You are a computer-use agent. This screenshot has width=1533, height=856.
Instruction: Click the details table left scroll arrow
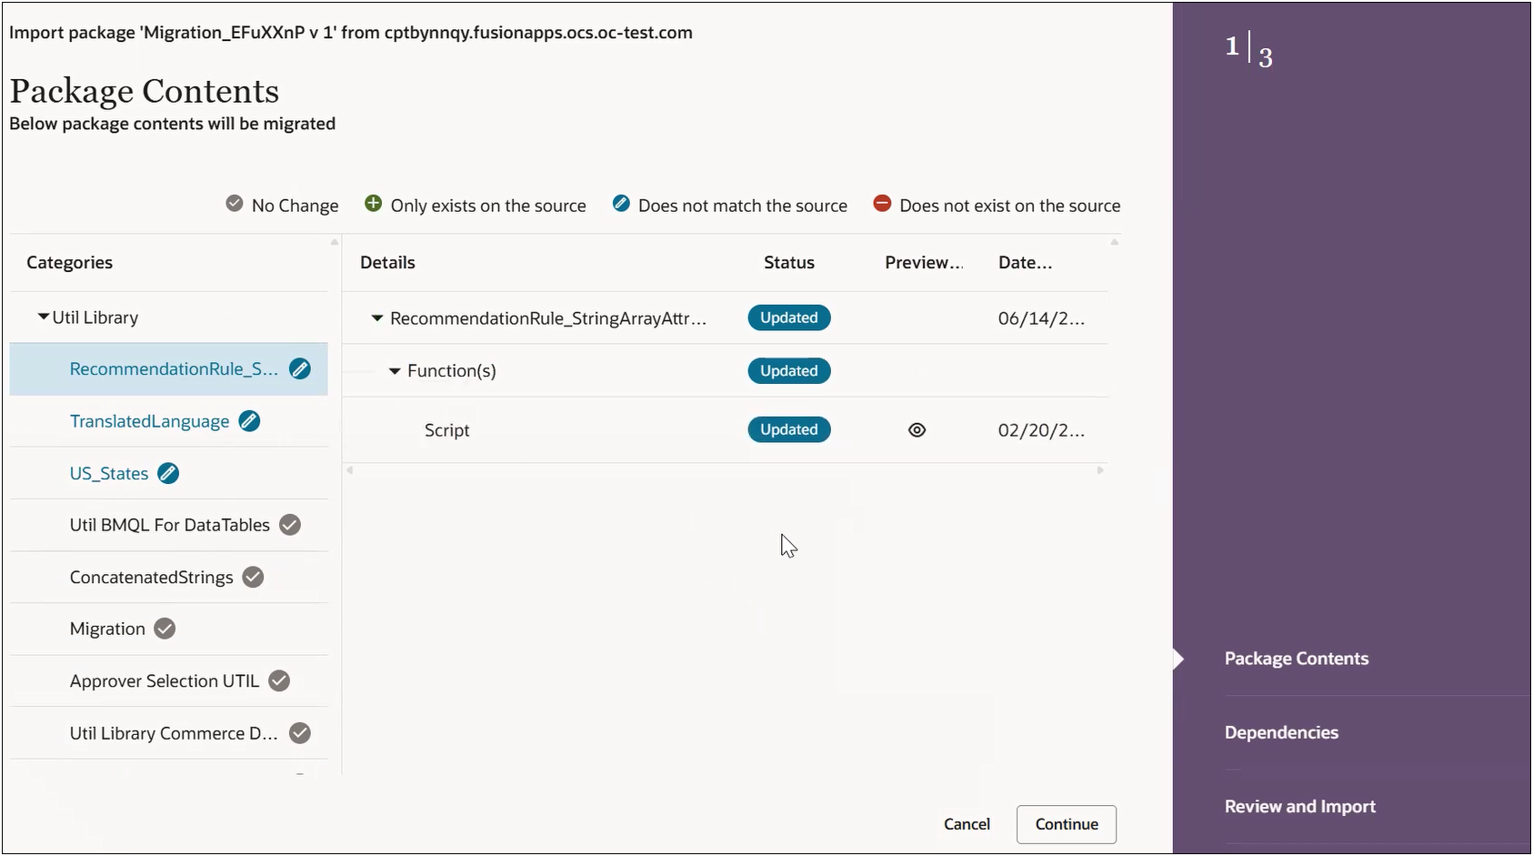coord(350,470)
